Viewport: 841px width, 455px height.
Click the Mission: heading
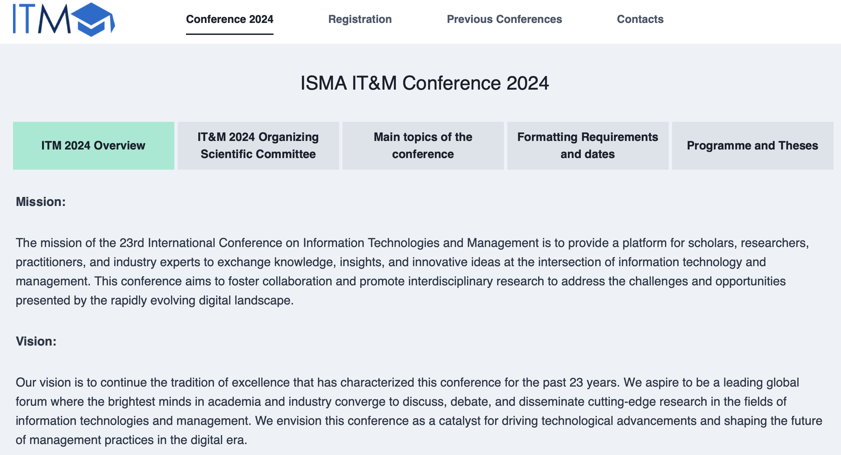tap(41, 202)
